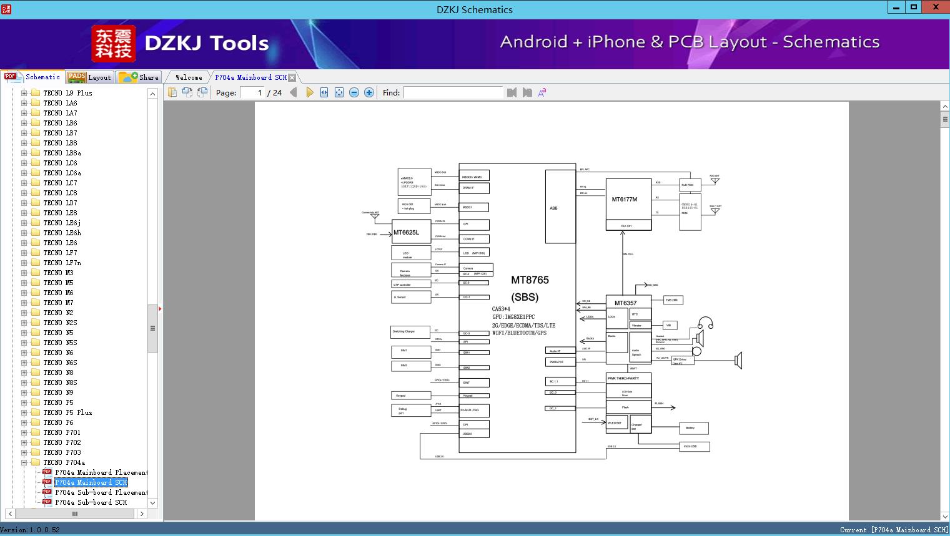
Task: Expand the TECNO P703 folder
Action: [24, 452]
